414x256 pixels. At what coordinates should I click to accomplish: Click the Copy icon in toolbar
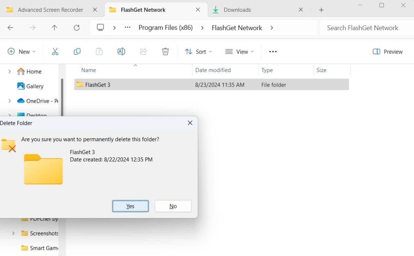coord(77,52)
